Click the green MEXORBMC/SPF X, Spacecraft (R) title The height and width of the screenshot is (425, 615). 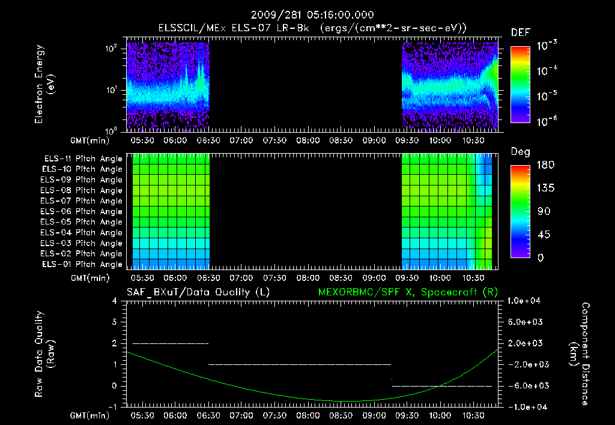click(x=408, y=292)
